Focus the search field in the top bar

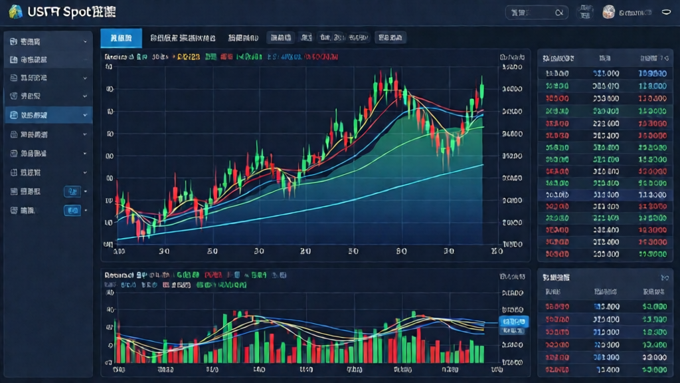[x=537, y=13]
